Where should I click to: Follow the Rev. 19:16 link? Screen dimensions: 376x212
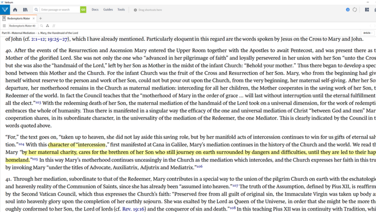[x=134, y=209]
